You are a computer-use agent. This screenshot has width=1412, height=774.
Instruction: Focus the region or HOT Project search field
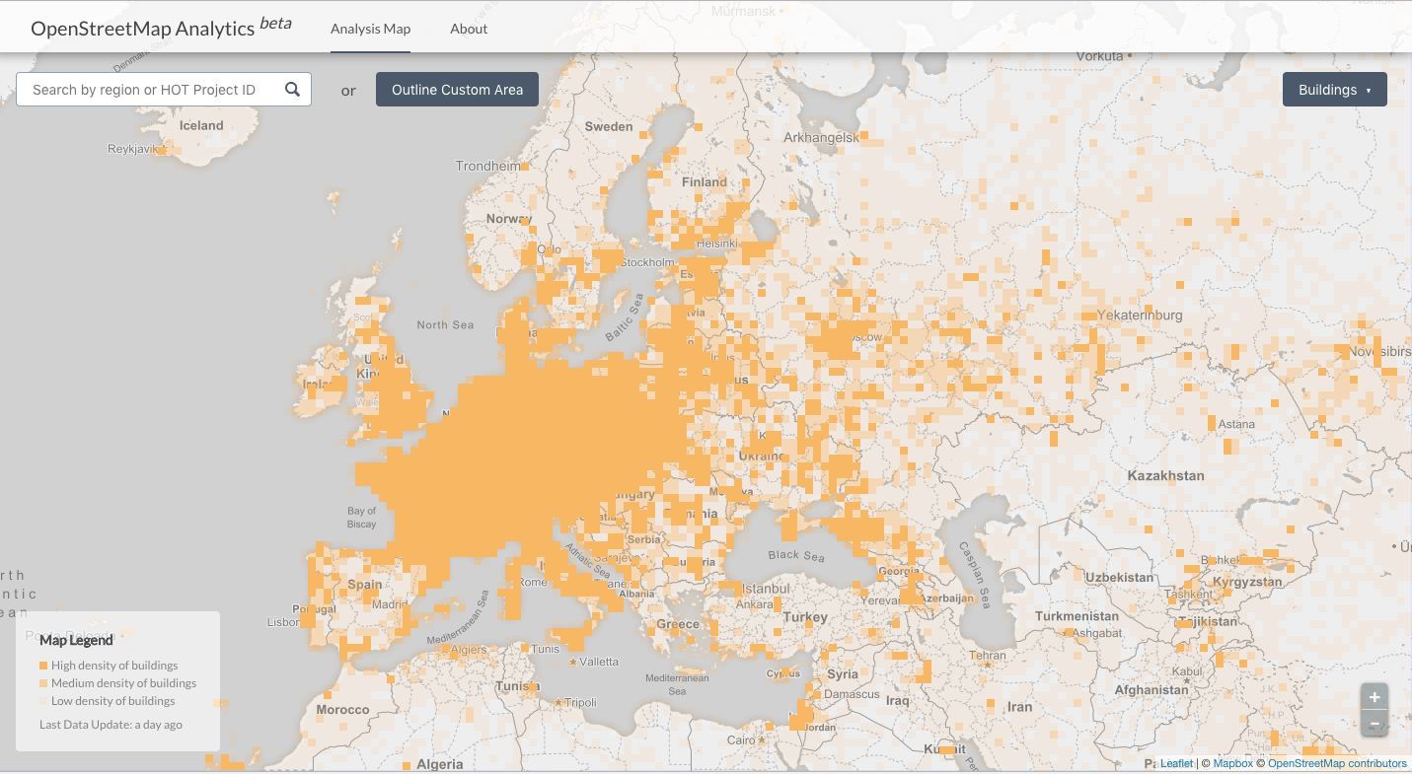164,90
